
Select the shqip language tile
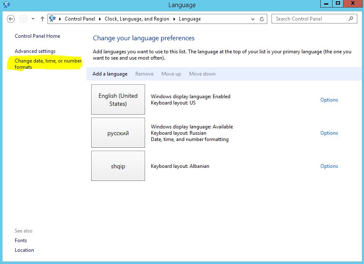(x=118, y=166)
